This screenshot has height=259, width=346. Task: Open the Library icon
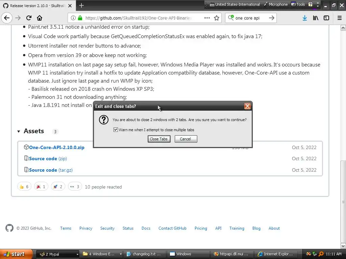coord(316,18)
